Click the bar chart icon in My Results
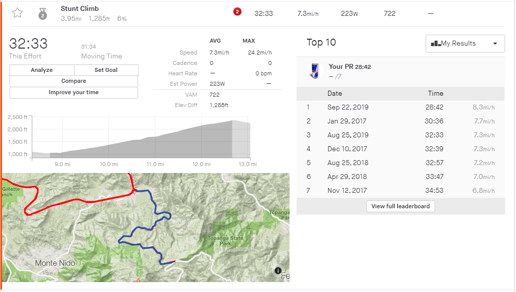 coord(436,44)
